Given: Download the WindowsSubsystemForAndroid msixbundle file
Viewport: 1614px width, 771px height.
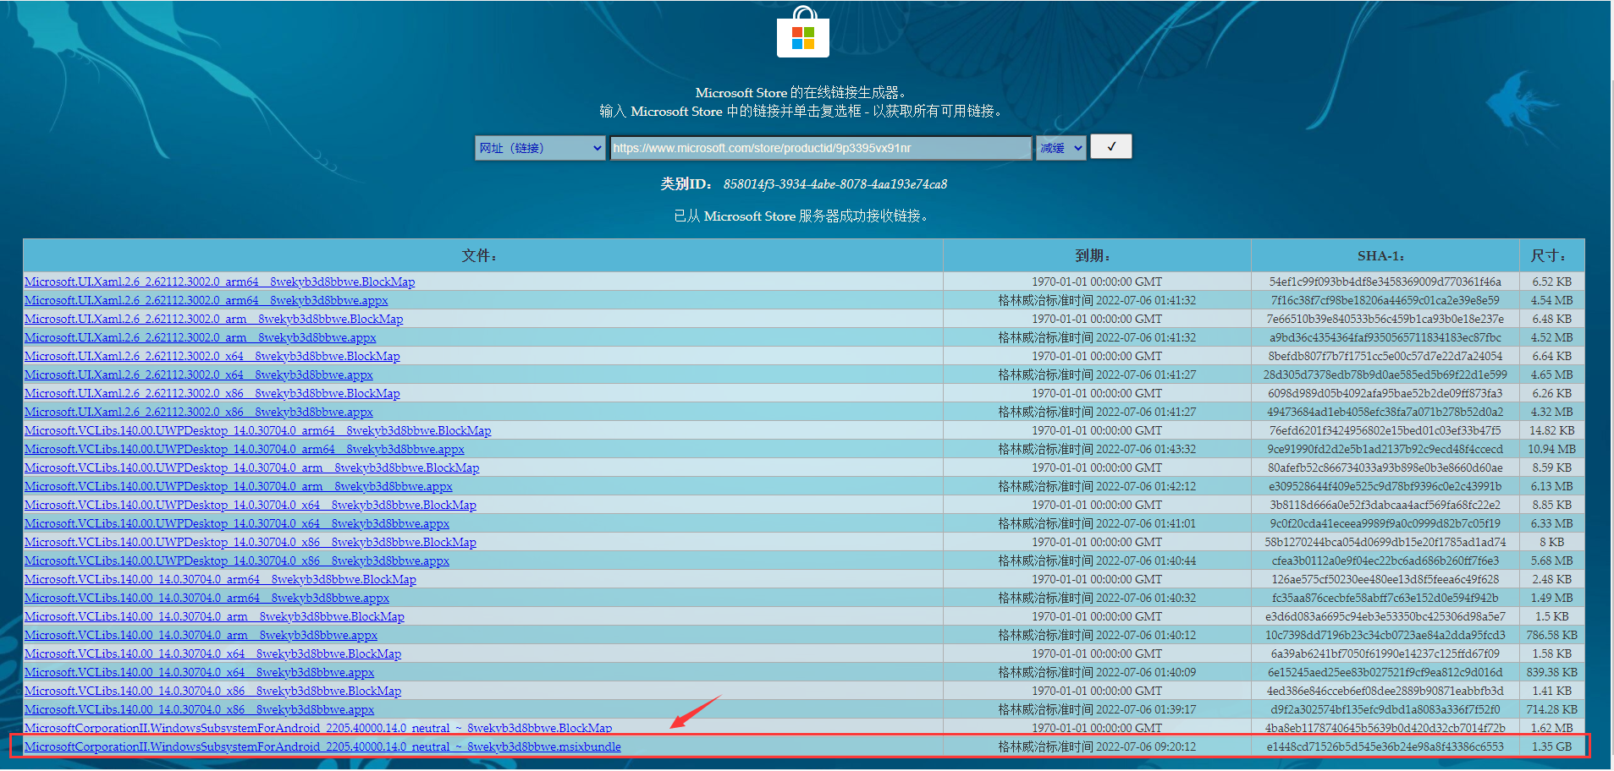Looking at the screenshot, I should coord(322,746).
